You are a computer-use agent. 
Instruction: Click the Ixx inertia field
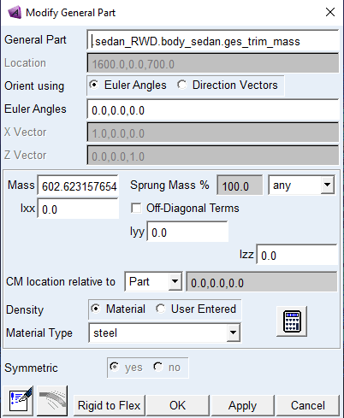click(x=78, y=209)
